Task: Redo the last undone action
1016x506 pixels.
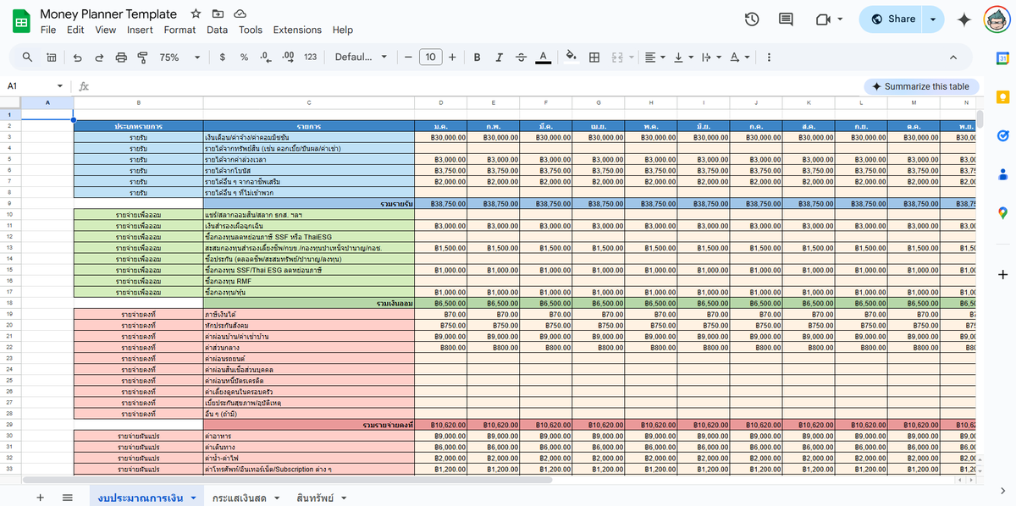Action: point(99,58)
